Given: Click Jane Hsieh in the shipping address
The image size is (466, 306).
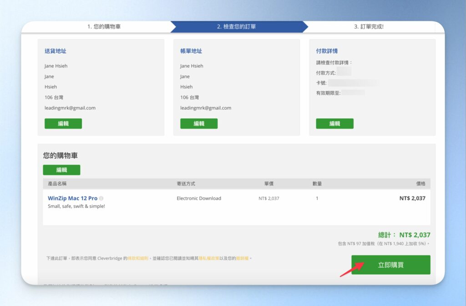Looking at the screenshot, I should tap(56, 66).
